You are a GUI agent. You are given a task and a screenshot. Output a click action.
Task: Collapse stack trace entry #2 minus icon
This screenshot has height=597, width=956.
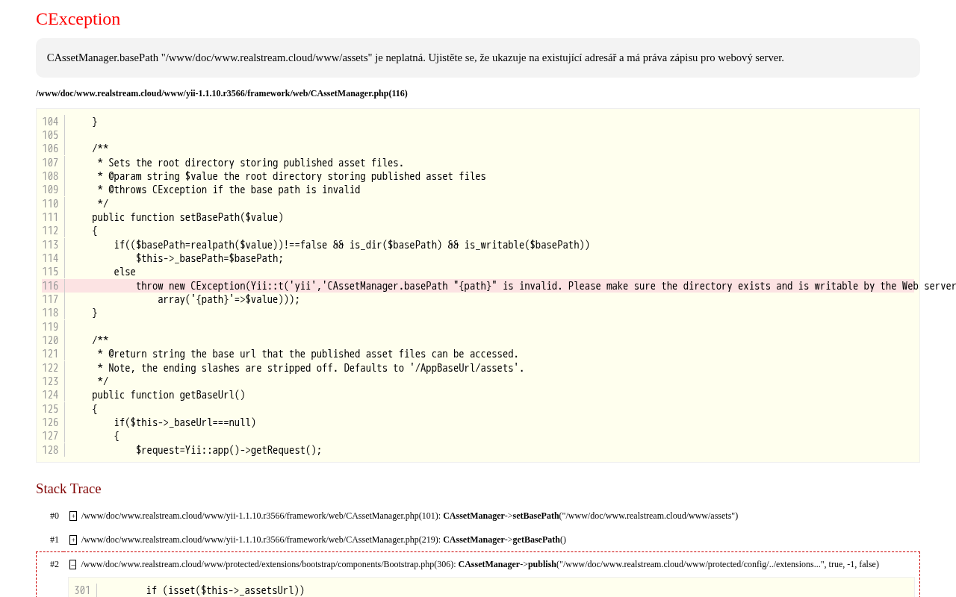point(73,564)
